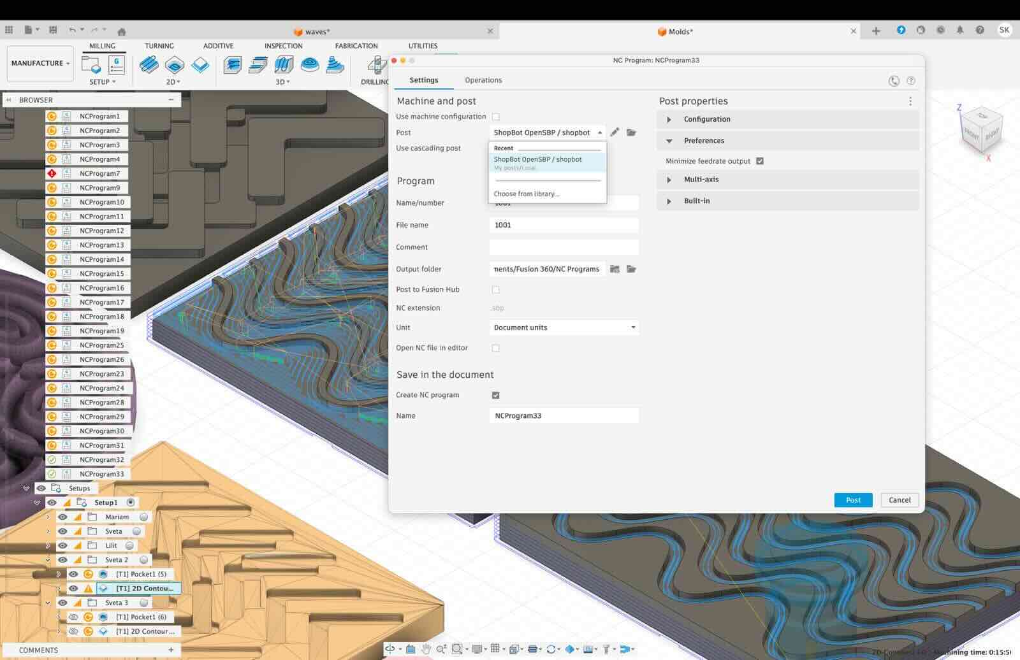Open post library folder icon
Screen dimensions: 1020x660
pos(631,133)
